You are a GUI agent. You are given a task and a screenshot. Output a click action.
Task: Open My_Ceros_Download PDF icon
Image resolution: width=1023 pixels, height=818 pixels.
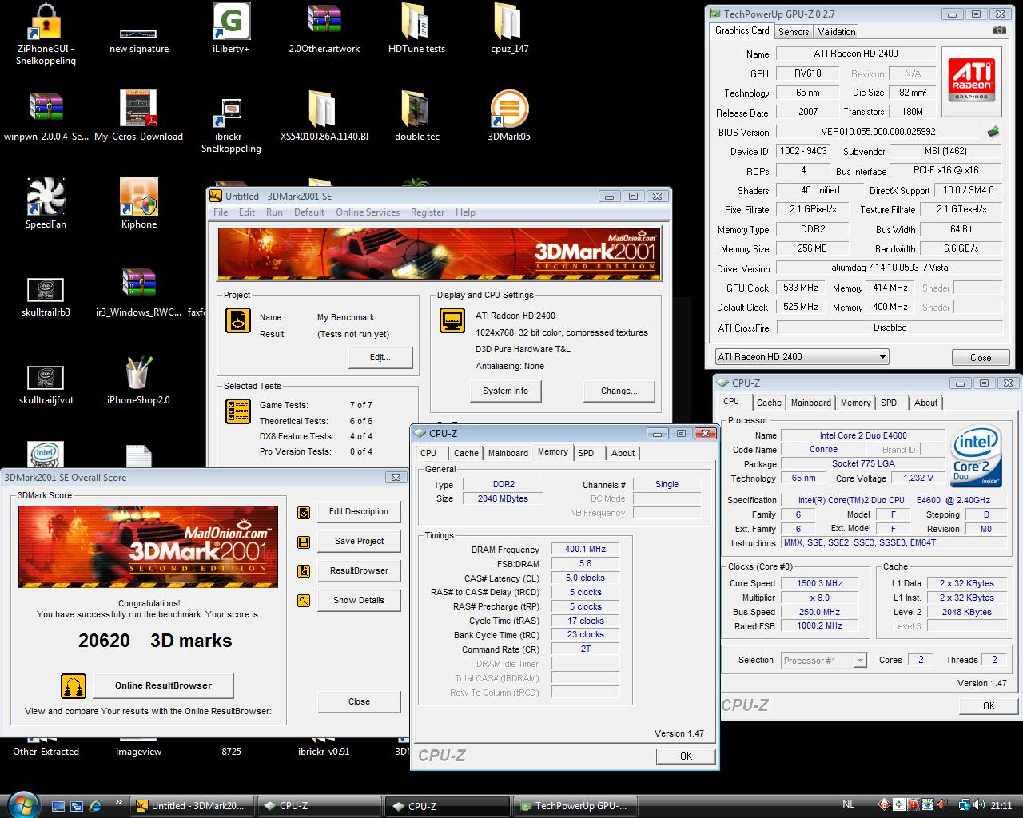(138, 109)
